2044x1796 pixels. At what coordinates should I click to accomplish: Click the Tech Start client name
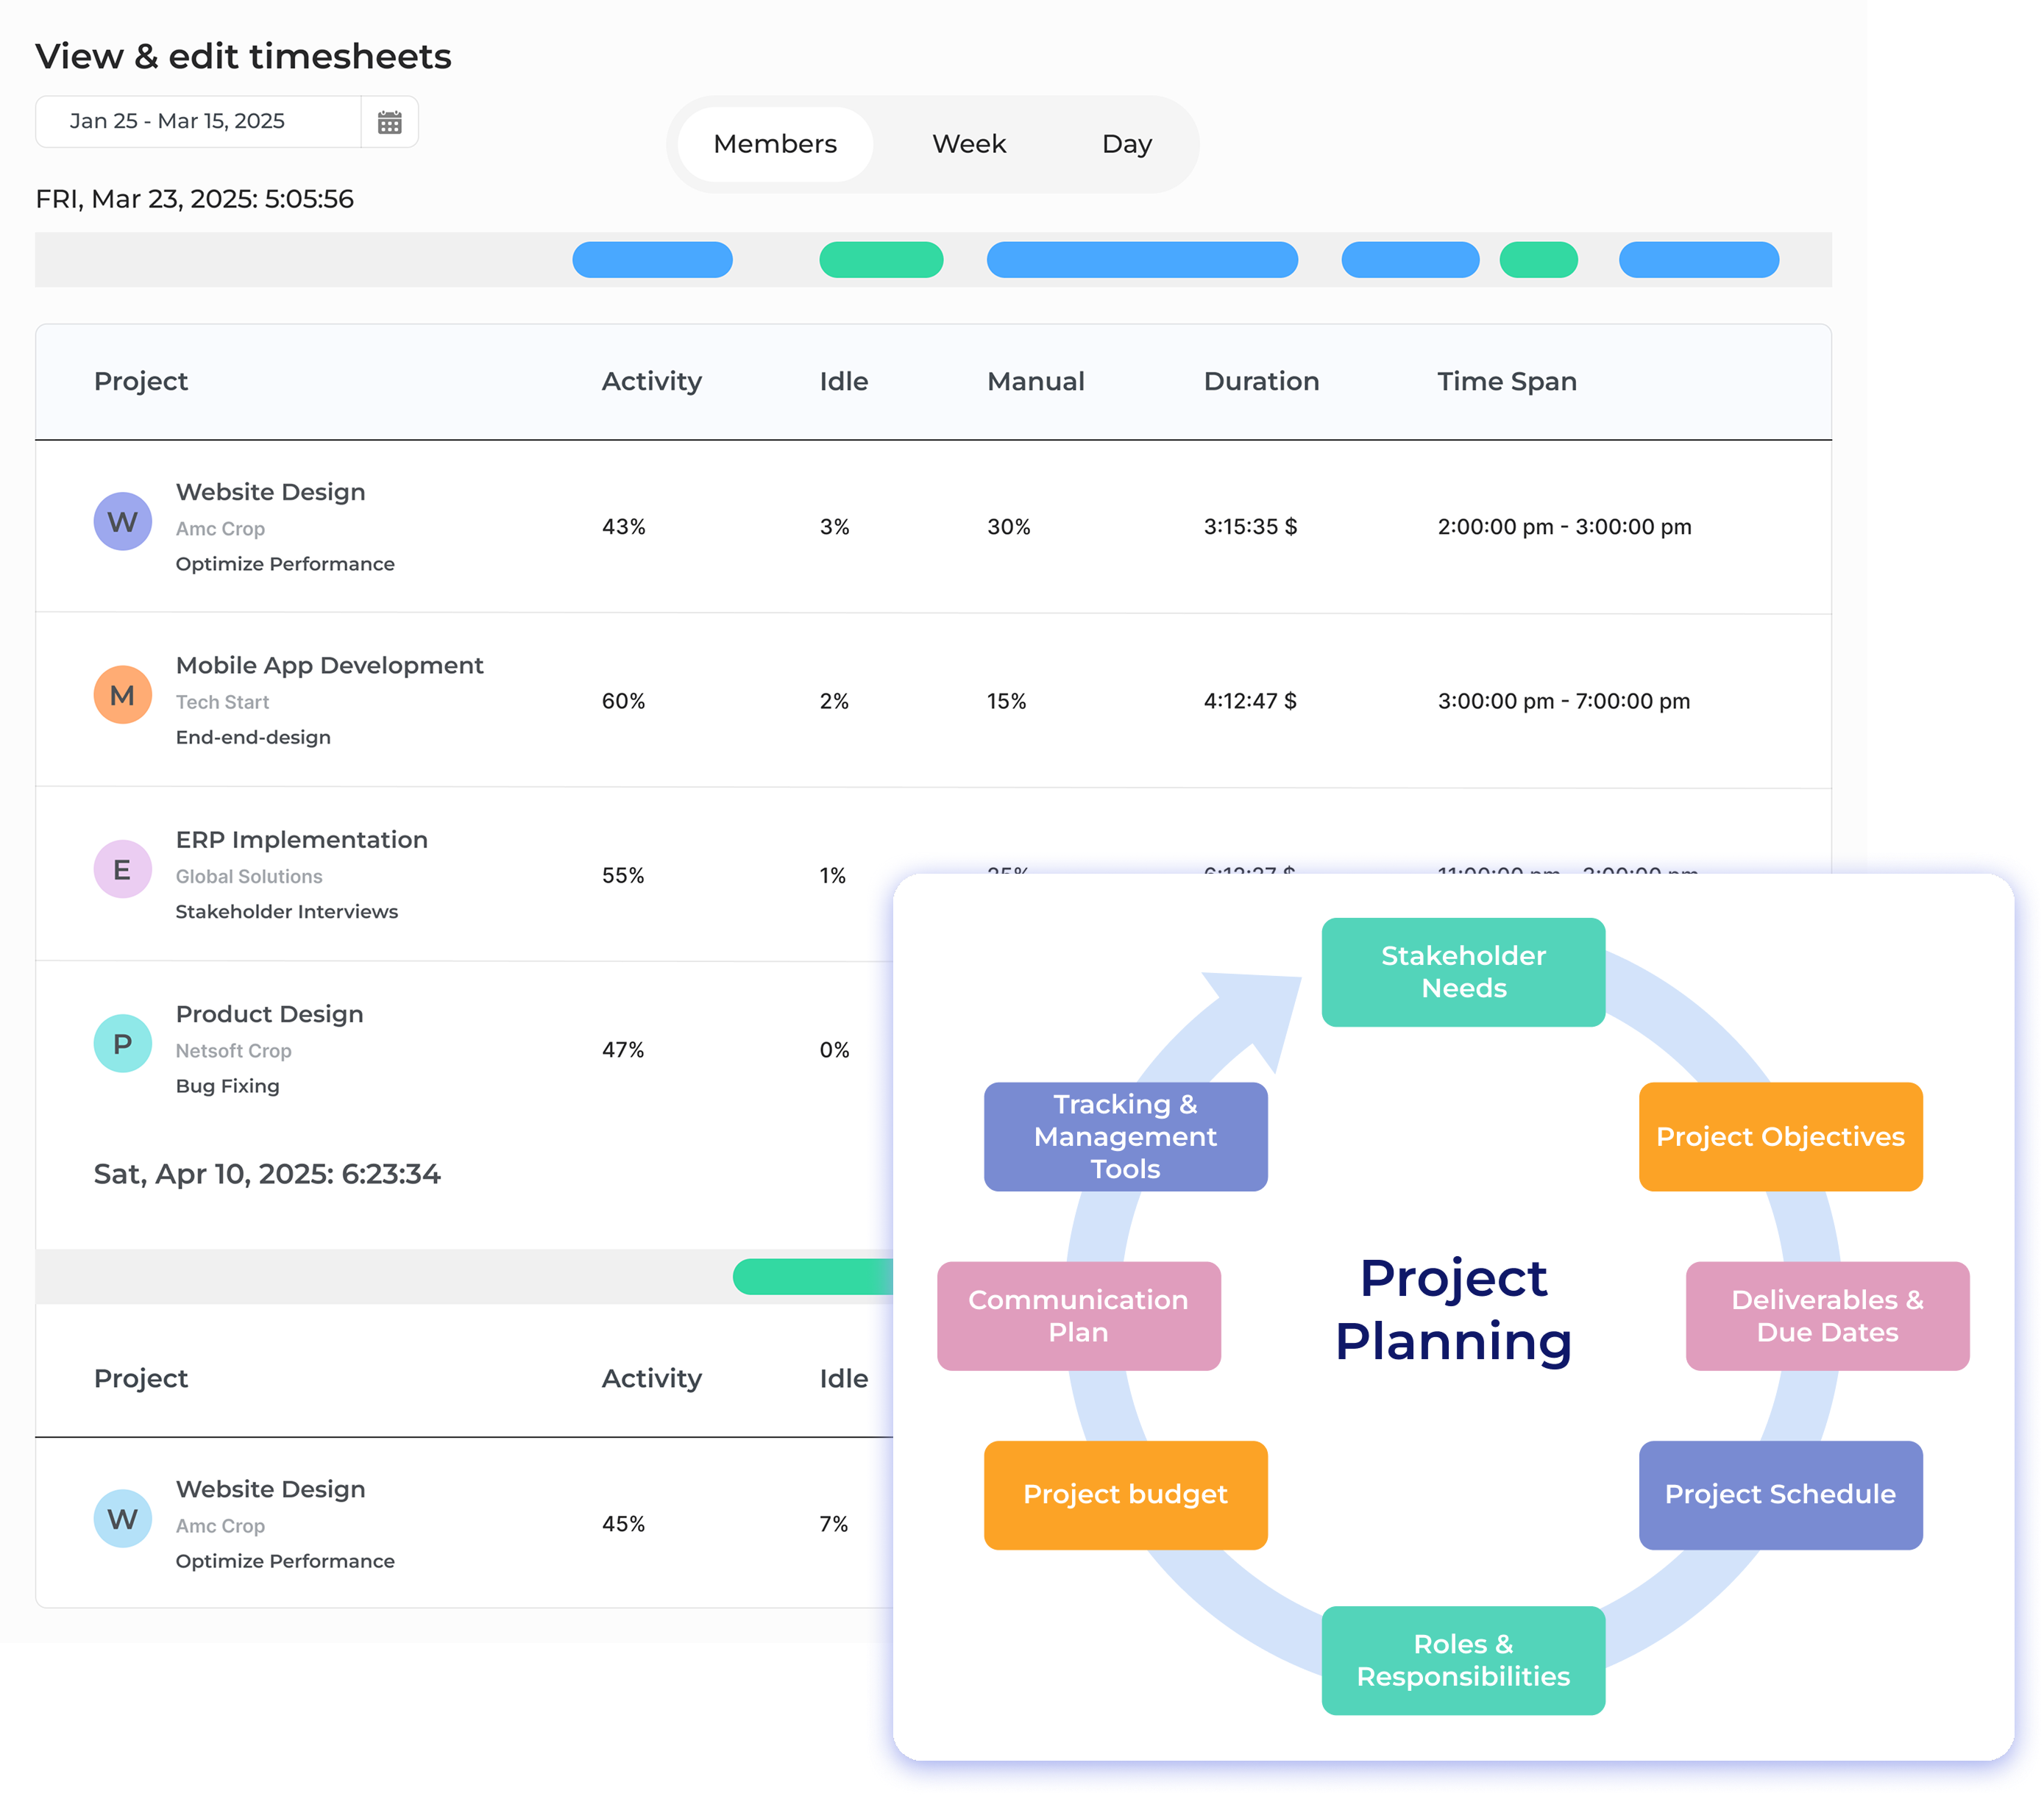click(x=222, y=702)
